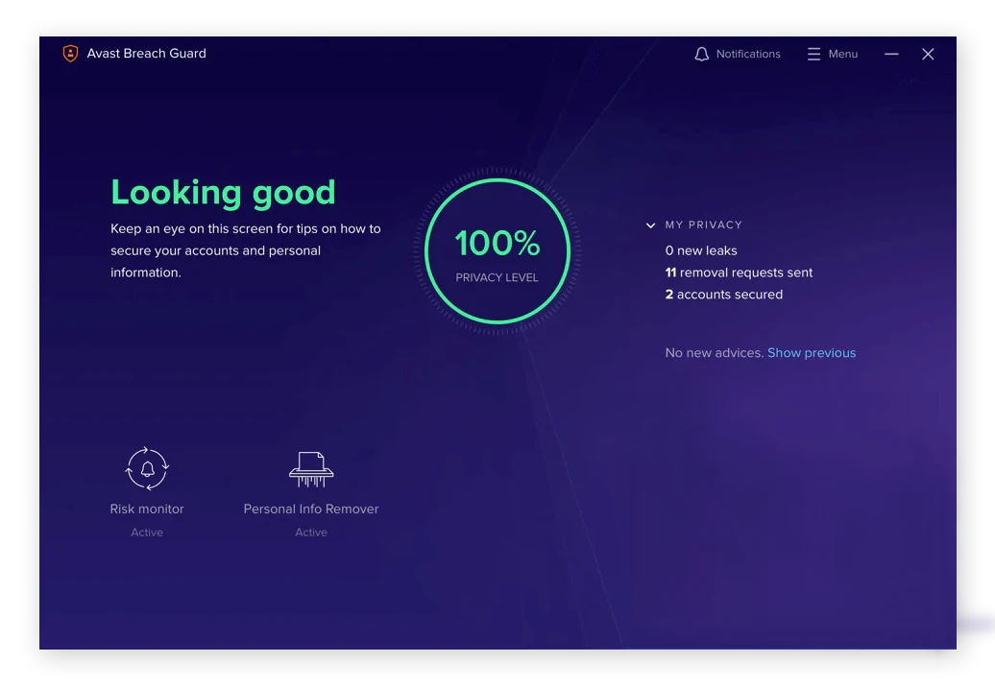Select the Notifications text label
The width and height of the screenshot is (995, 686).
[x=748, y=55]
